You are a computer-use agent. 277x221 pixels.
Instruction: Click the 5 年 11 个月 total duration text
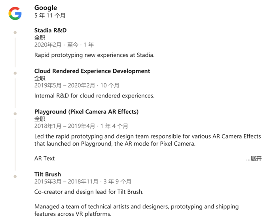coord(50,16)
